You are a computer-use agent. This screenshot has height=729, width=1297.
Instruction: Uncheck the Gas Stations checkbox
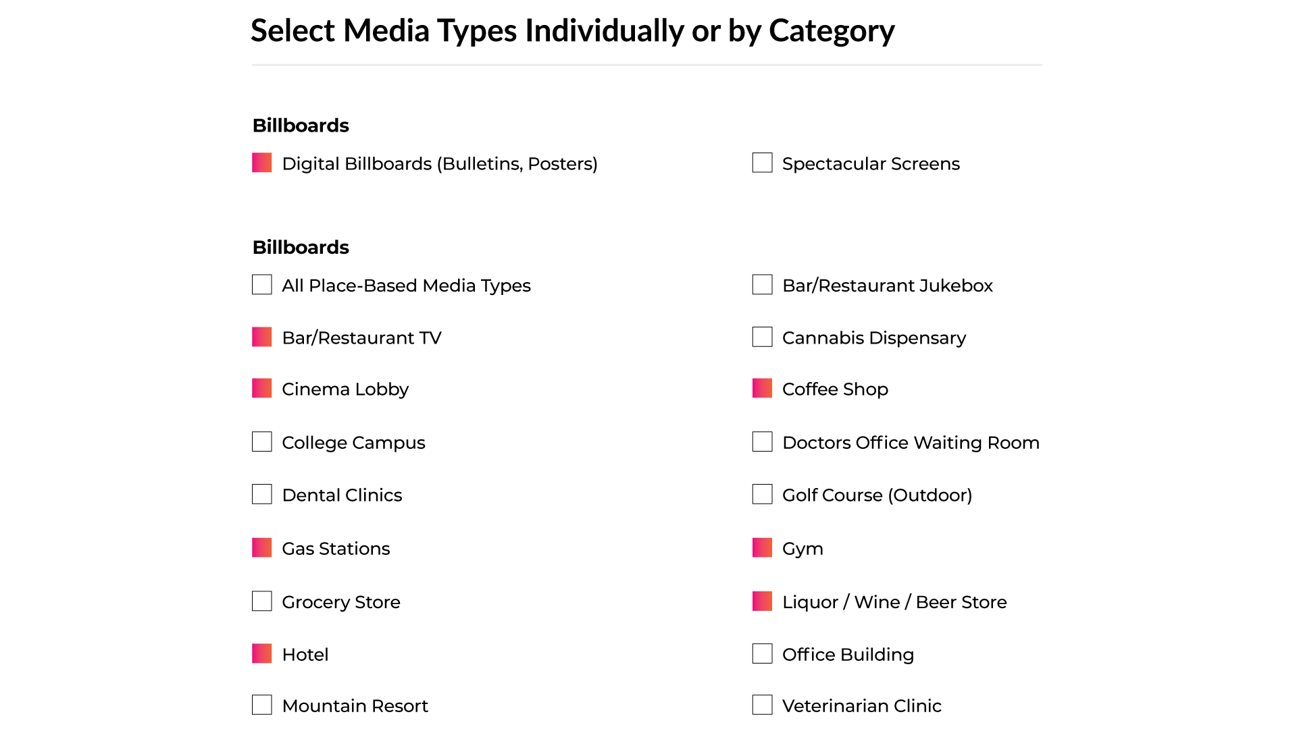point(262,547)
